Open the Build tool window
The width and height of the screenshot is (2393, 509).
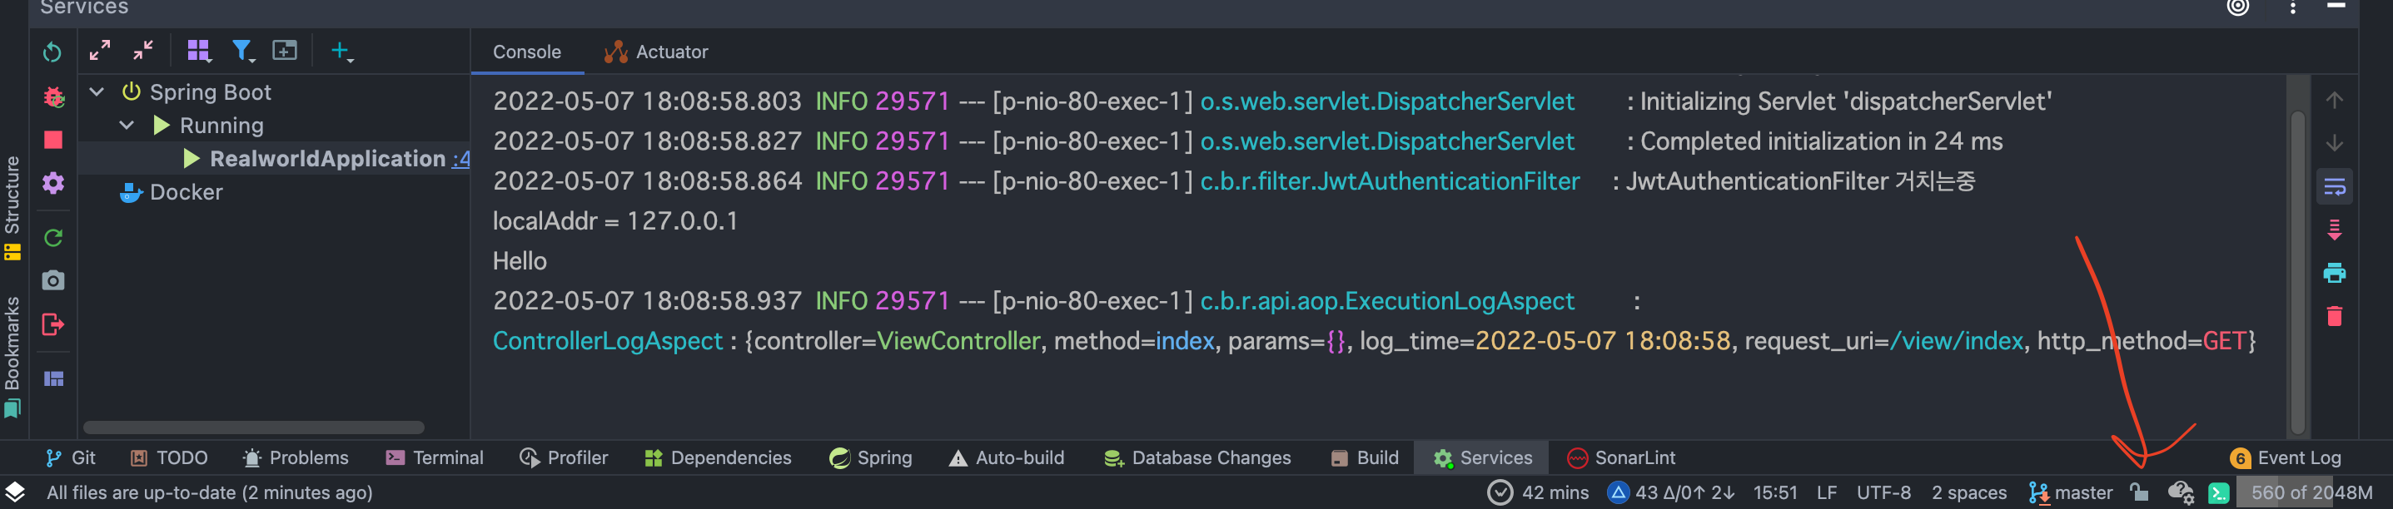[1365, 457]
